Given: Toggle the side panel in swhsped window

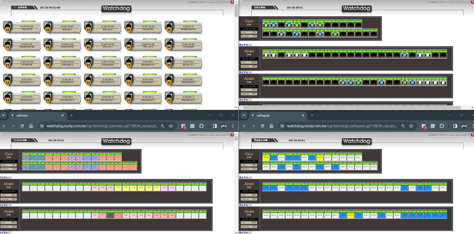Looking at the screenshot, I should [x=455, y=126].
